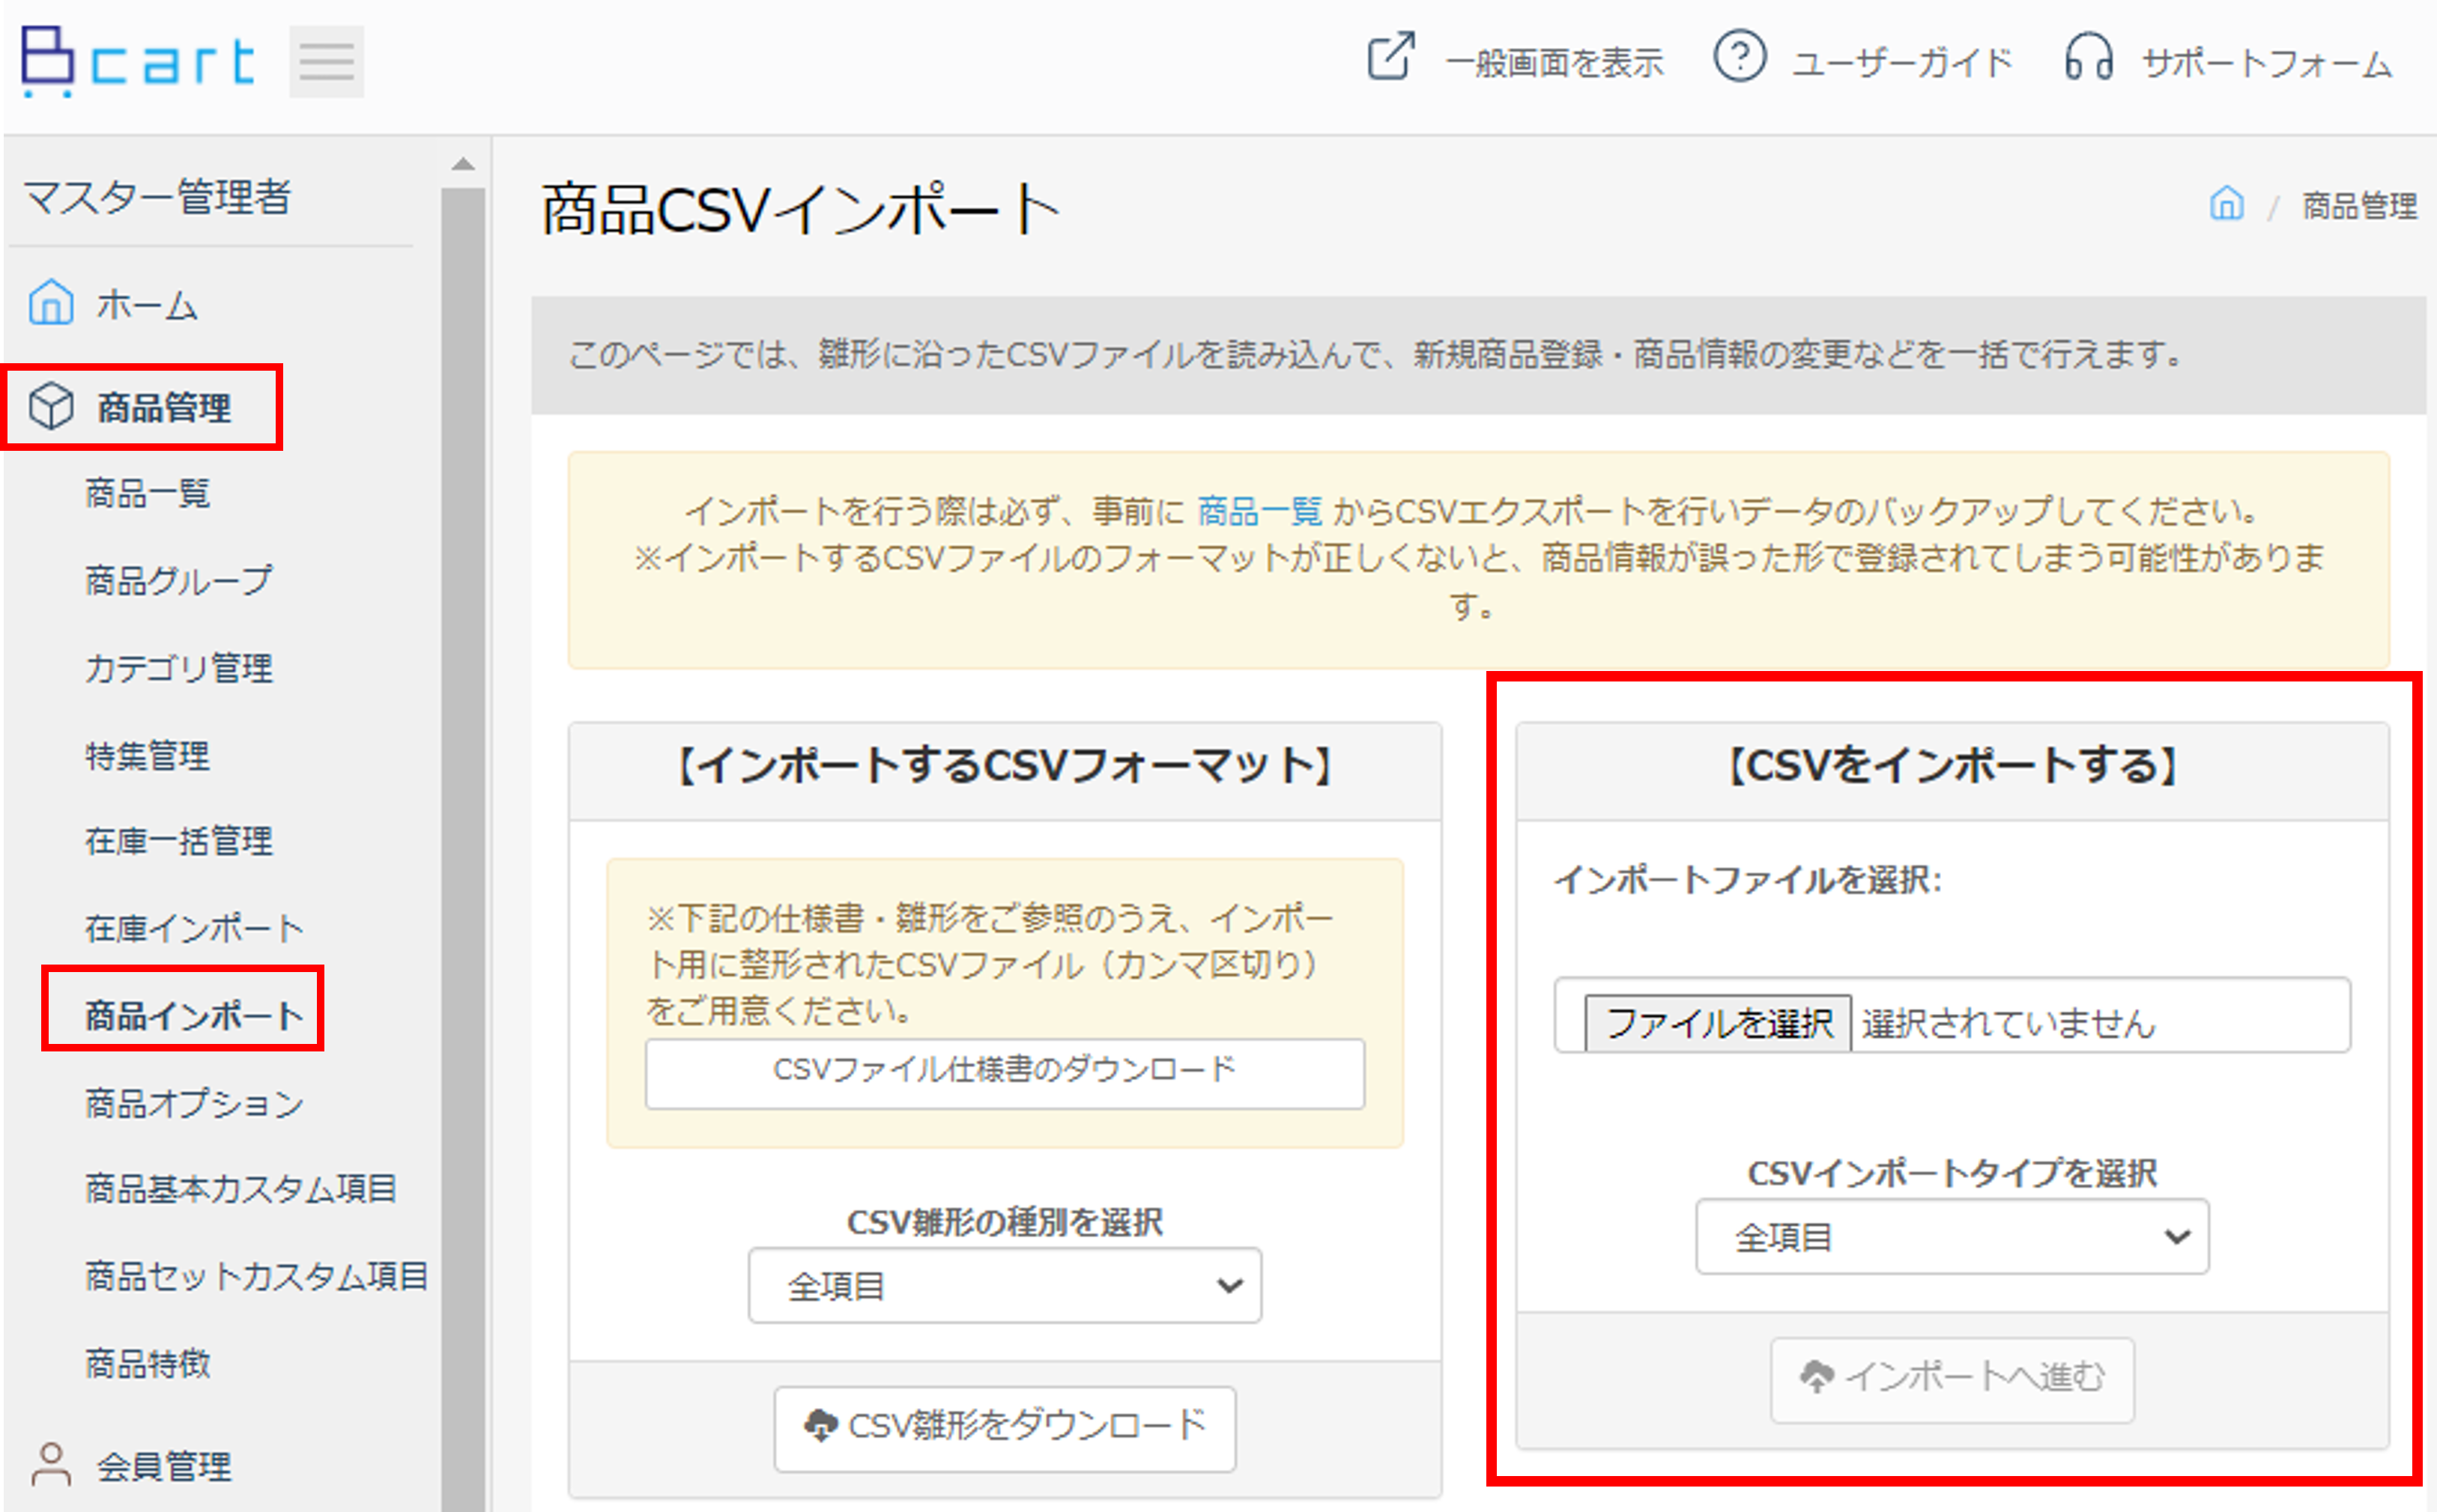Open ユーザーガイド link

tap(1902, 63)
